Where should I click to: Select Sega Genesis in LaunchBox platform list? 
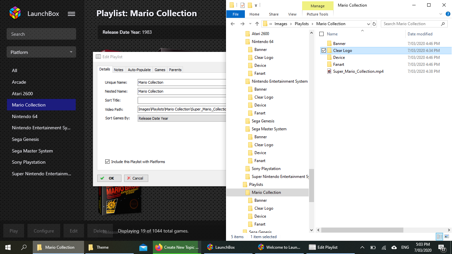pyautogui.click(x=41, y=139)
